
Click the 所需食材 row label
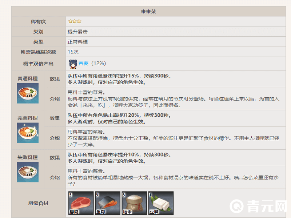click(38, 203)
